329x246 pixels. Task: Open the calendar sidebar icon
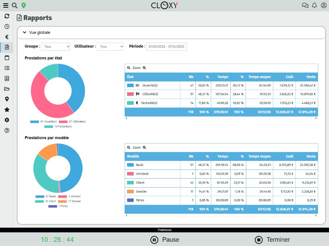tap(7, 58)
